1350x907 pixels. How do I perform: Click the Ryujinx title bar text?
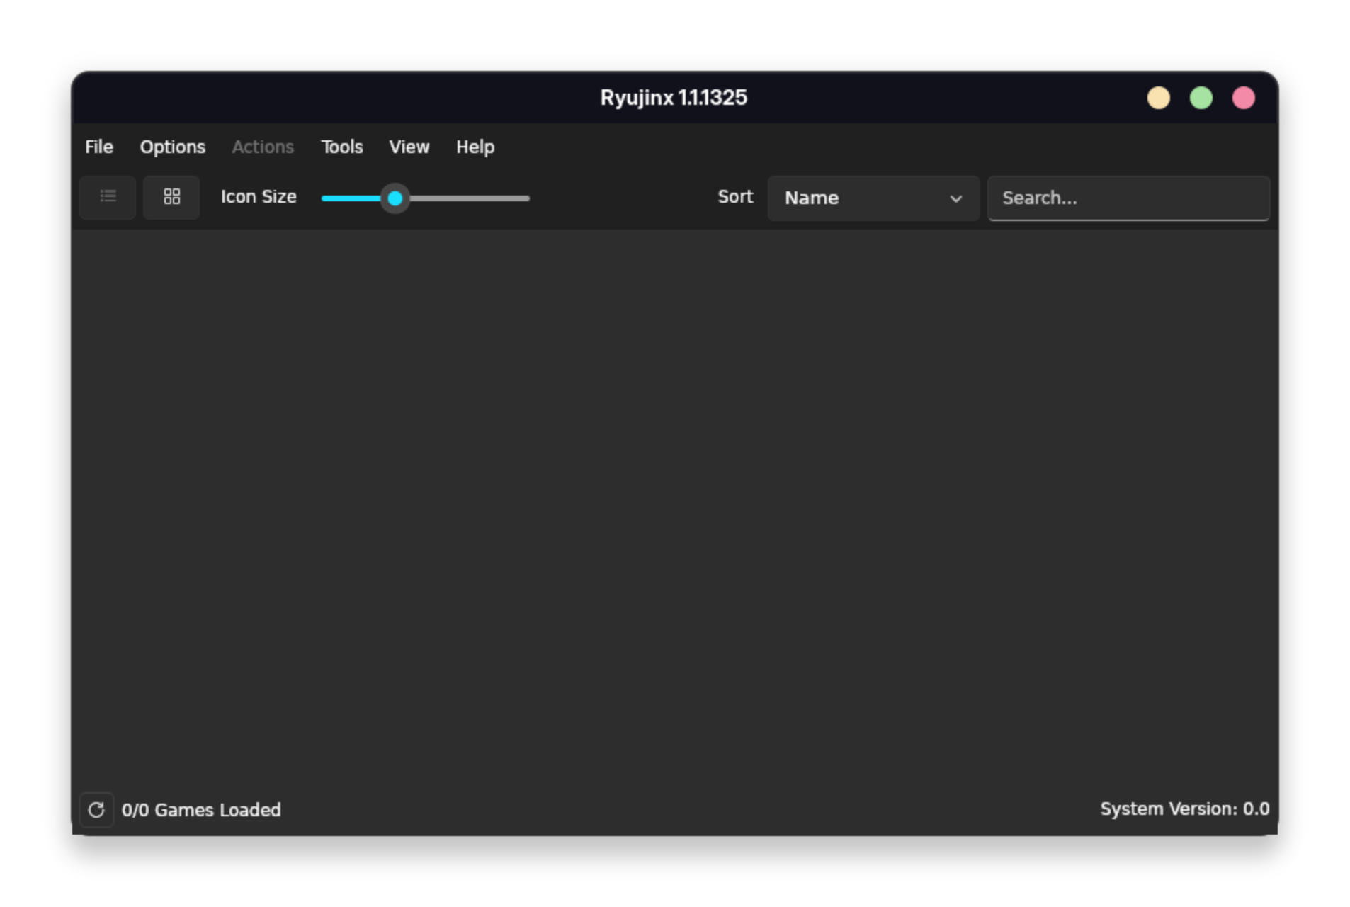click(x=672, y=98)
